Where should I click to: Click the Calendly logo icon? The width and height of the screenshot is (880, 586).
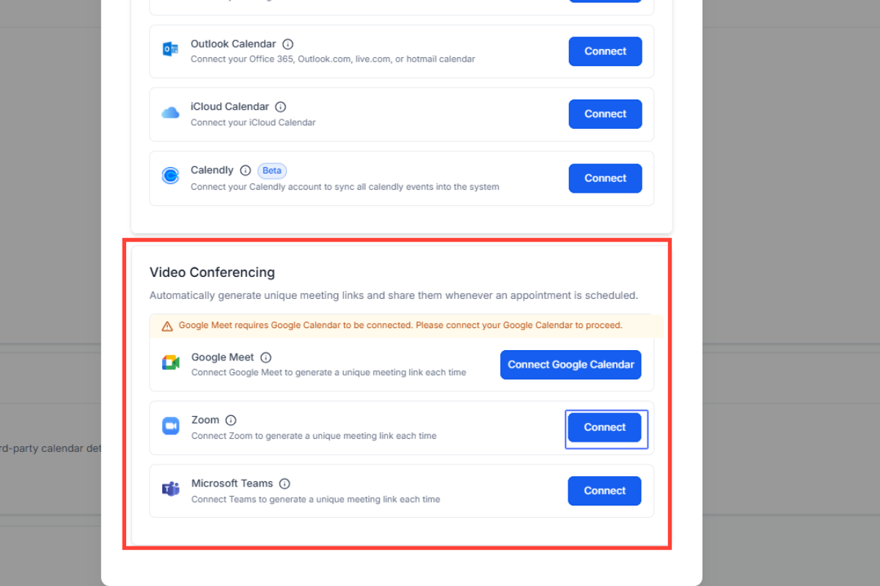(170, 177)
